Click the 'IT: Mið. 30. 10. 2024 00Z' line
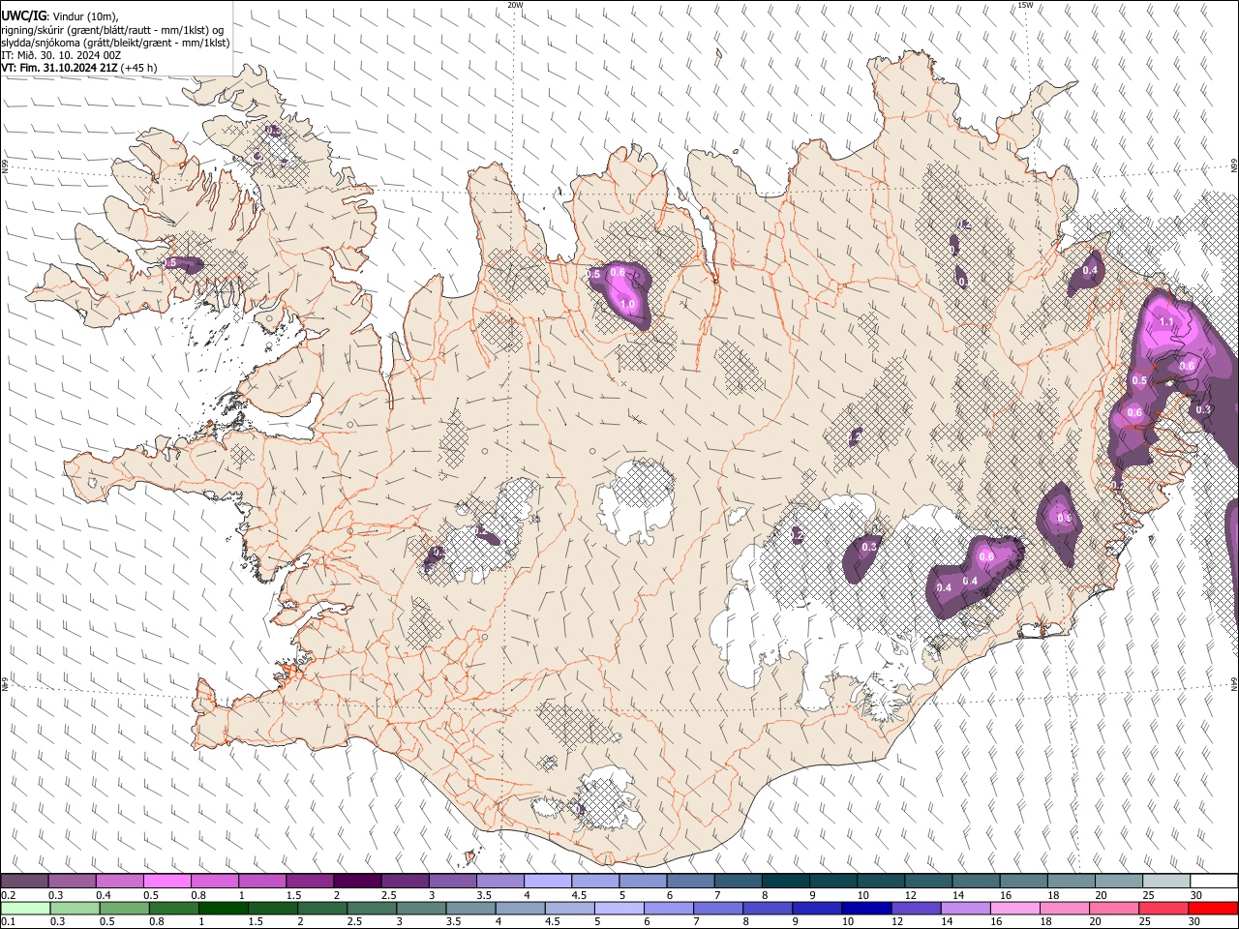Screen dimensions: 1239x929 click(x=60, y=55)
